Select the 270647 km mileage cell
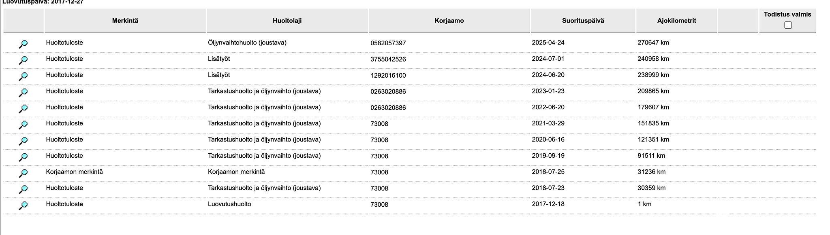Viewport: 830px width, 235px height. pos(653,42)
